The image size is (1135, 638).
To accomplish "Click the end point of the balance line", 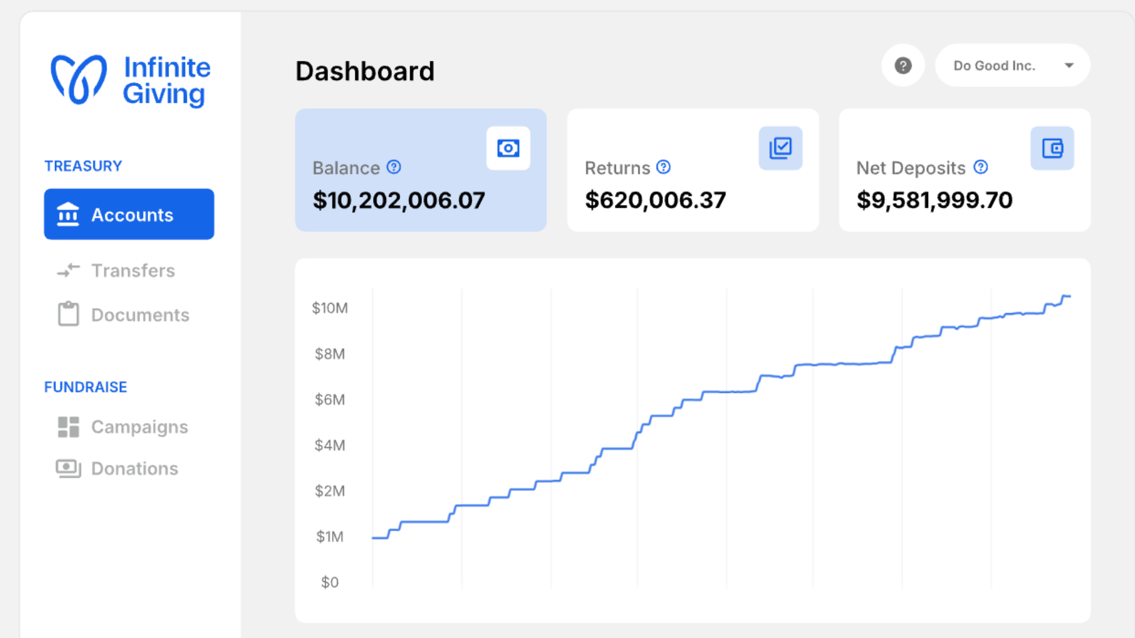I will coord(1069,296).
